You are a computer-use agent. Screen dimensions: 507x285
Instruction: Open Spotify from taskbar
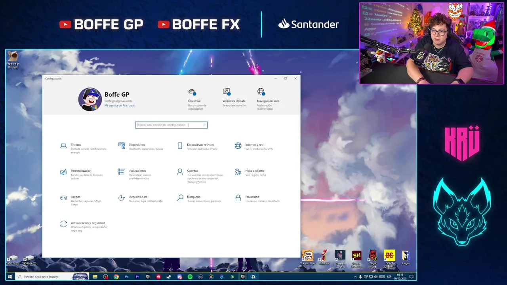click(190, 277)
